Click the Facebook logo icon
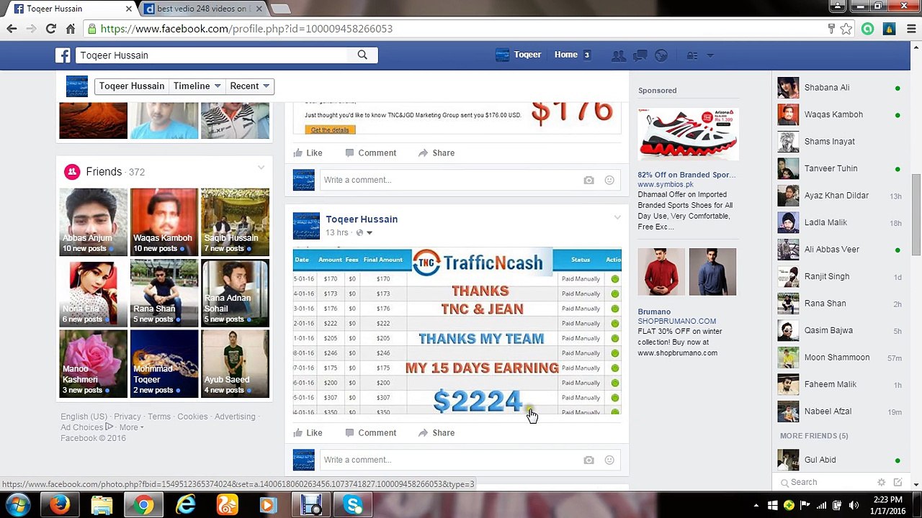The image size is (922, 518). (63, 55)
